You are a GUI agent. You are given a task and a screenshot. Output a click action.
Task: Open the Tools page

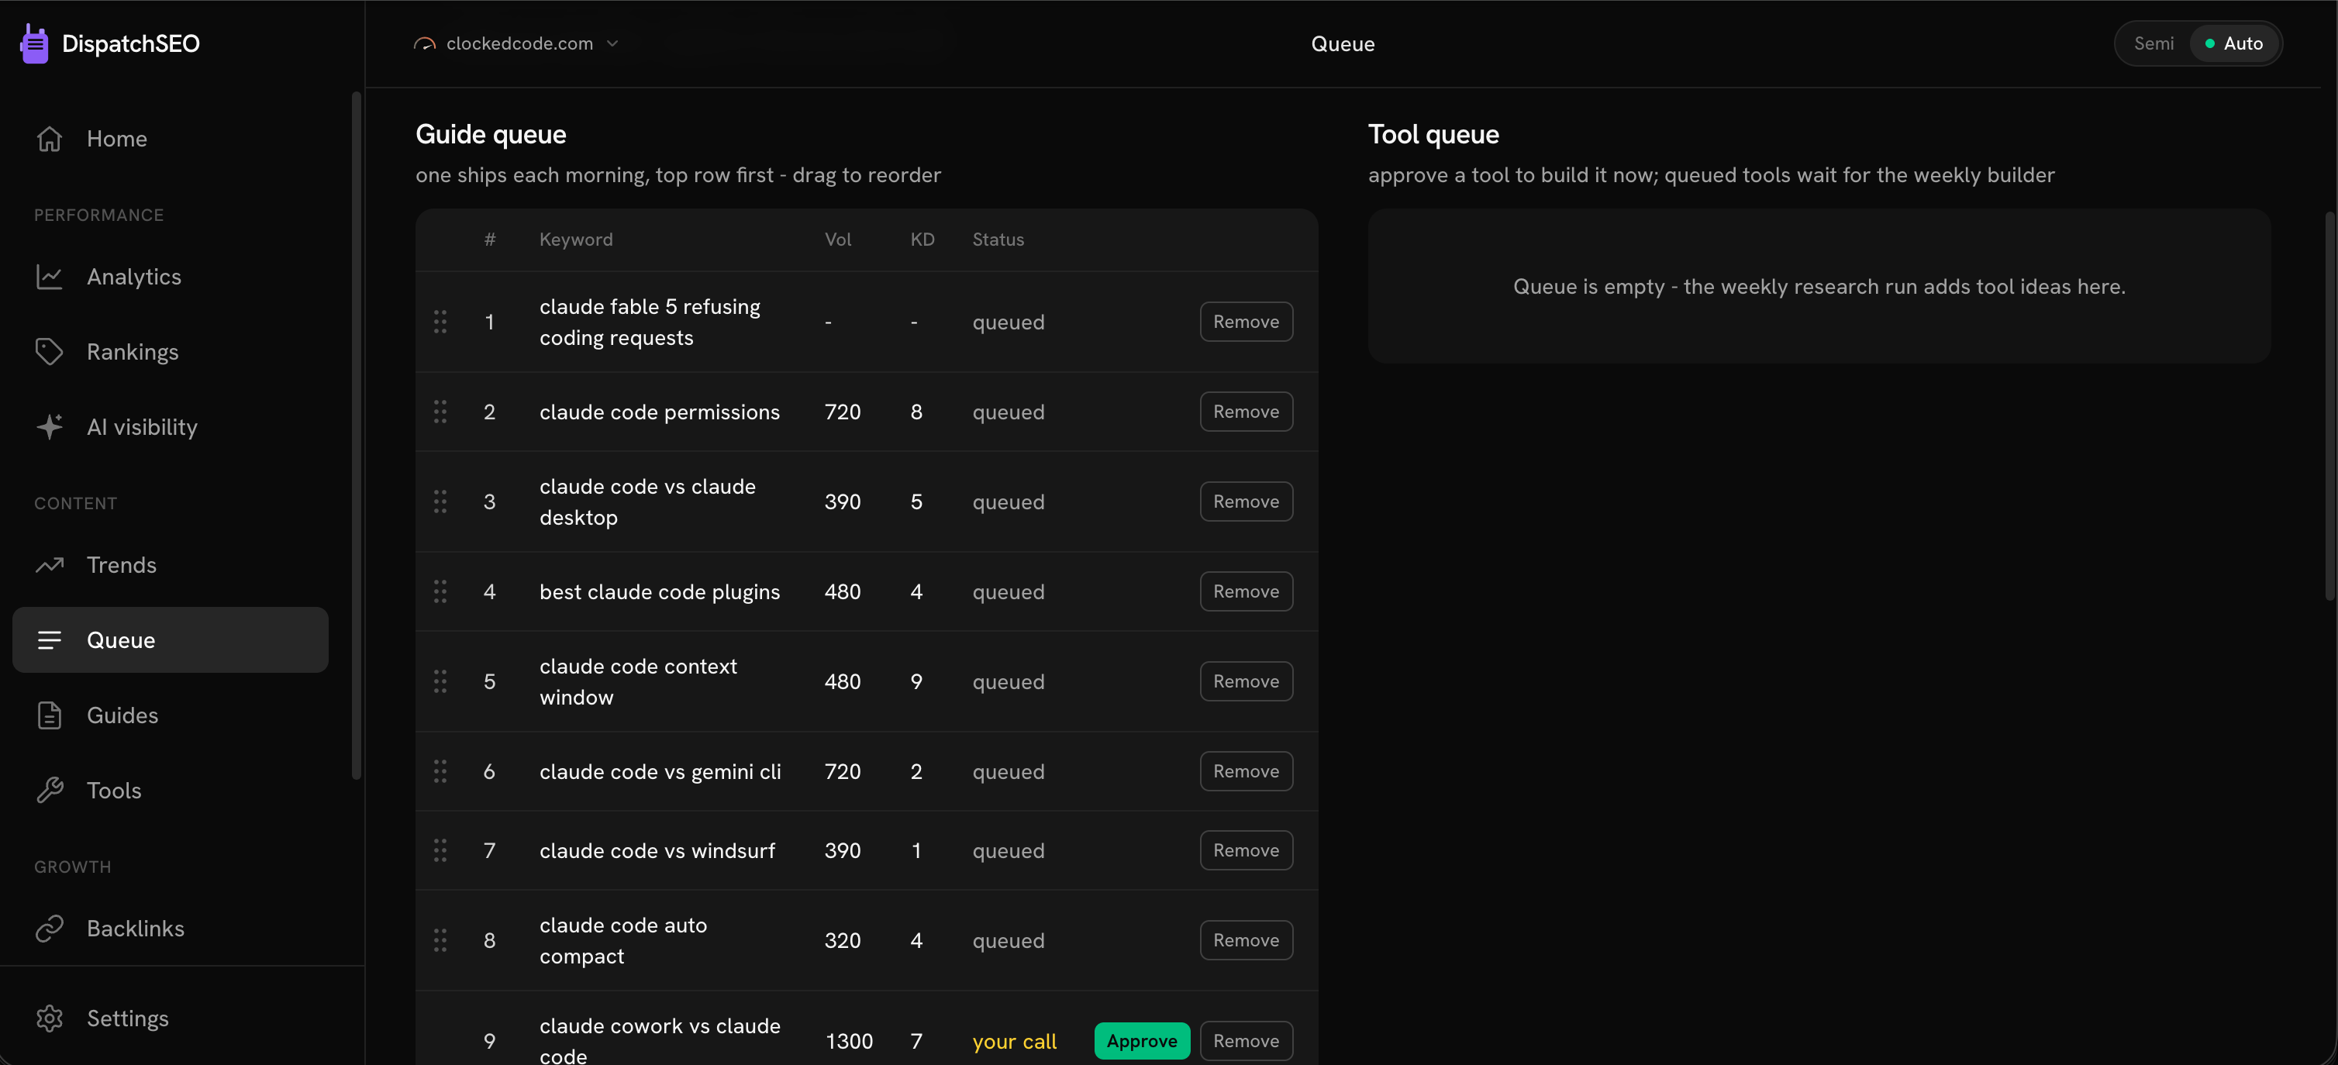point(171,791)
